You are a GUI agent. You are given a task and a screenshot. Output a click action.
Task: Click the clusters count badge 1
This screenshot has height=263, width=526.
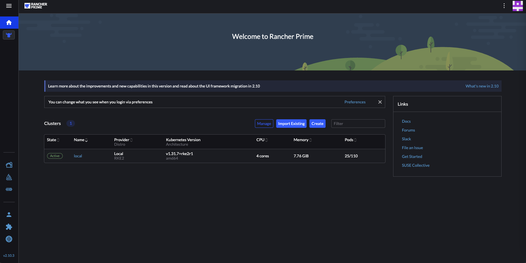71,123
